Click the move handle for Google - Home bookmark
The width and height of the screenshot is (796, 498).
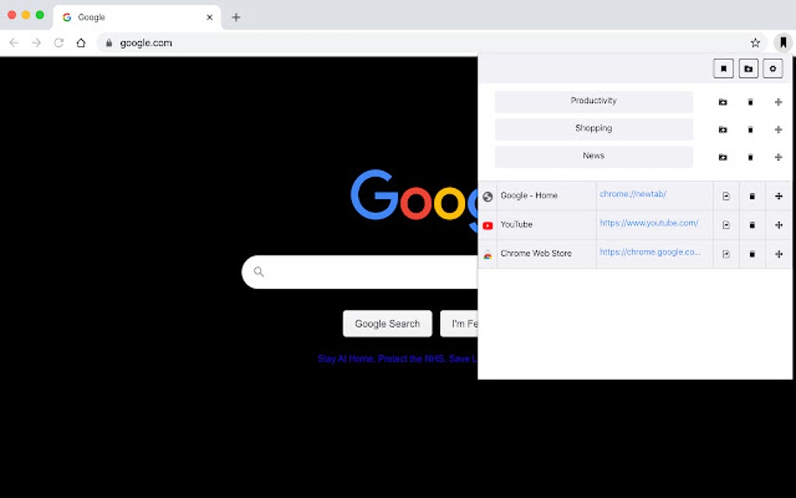(x=779, y=196)
